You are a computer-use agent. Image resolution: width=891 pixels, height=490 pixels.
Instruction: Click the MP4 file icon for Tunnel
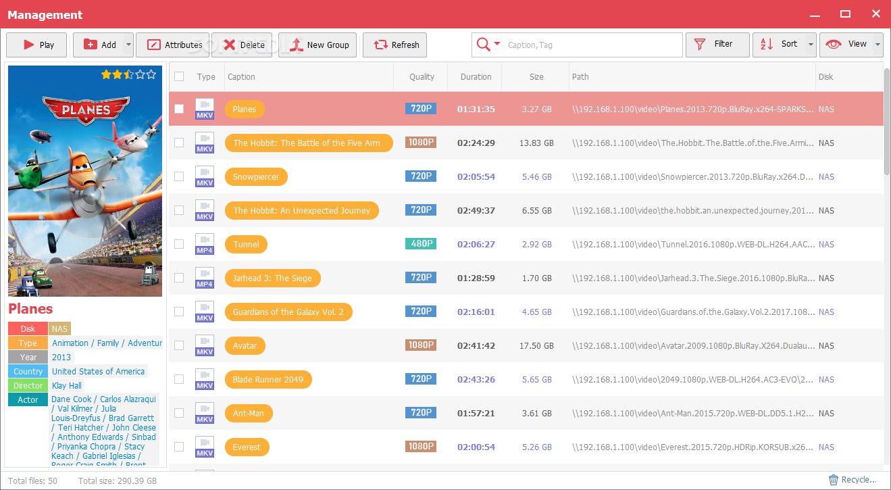[205, 244]
